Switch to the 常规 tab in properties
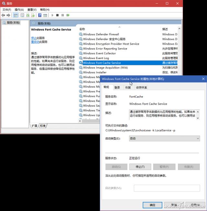The image size is (207, 211). click(x=106, y=87)
